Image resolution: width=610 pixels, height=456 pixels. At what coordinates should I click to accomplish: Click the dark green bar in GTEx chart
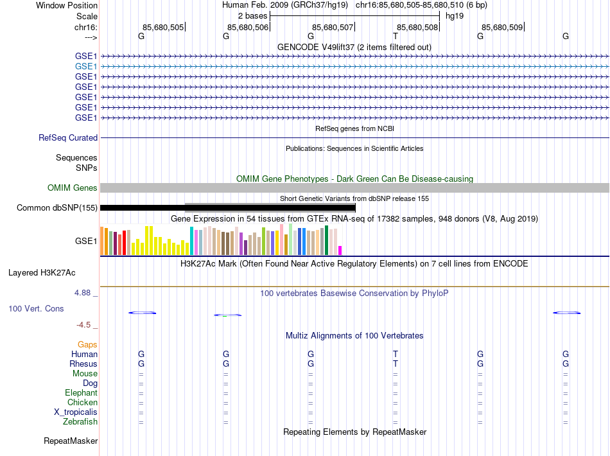click(x=326, y=240)
